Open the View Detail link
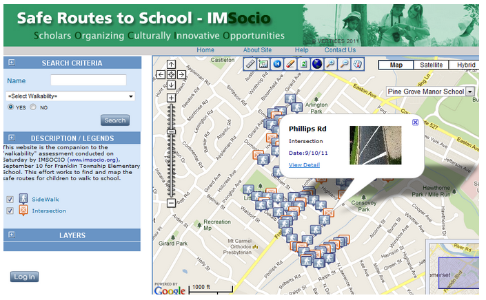486x300 pixels. 304,165
